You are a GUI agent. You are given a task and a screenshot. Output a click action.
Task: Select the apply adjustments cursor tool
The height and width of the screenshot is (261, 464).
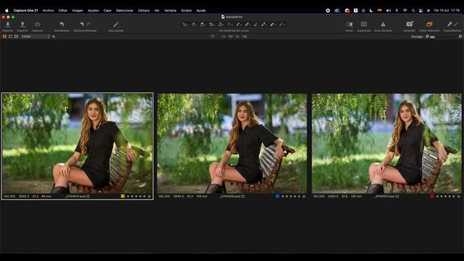pyautogui.click(x=273, y=25)
